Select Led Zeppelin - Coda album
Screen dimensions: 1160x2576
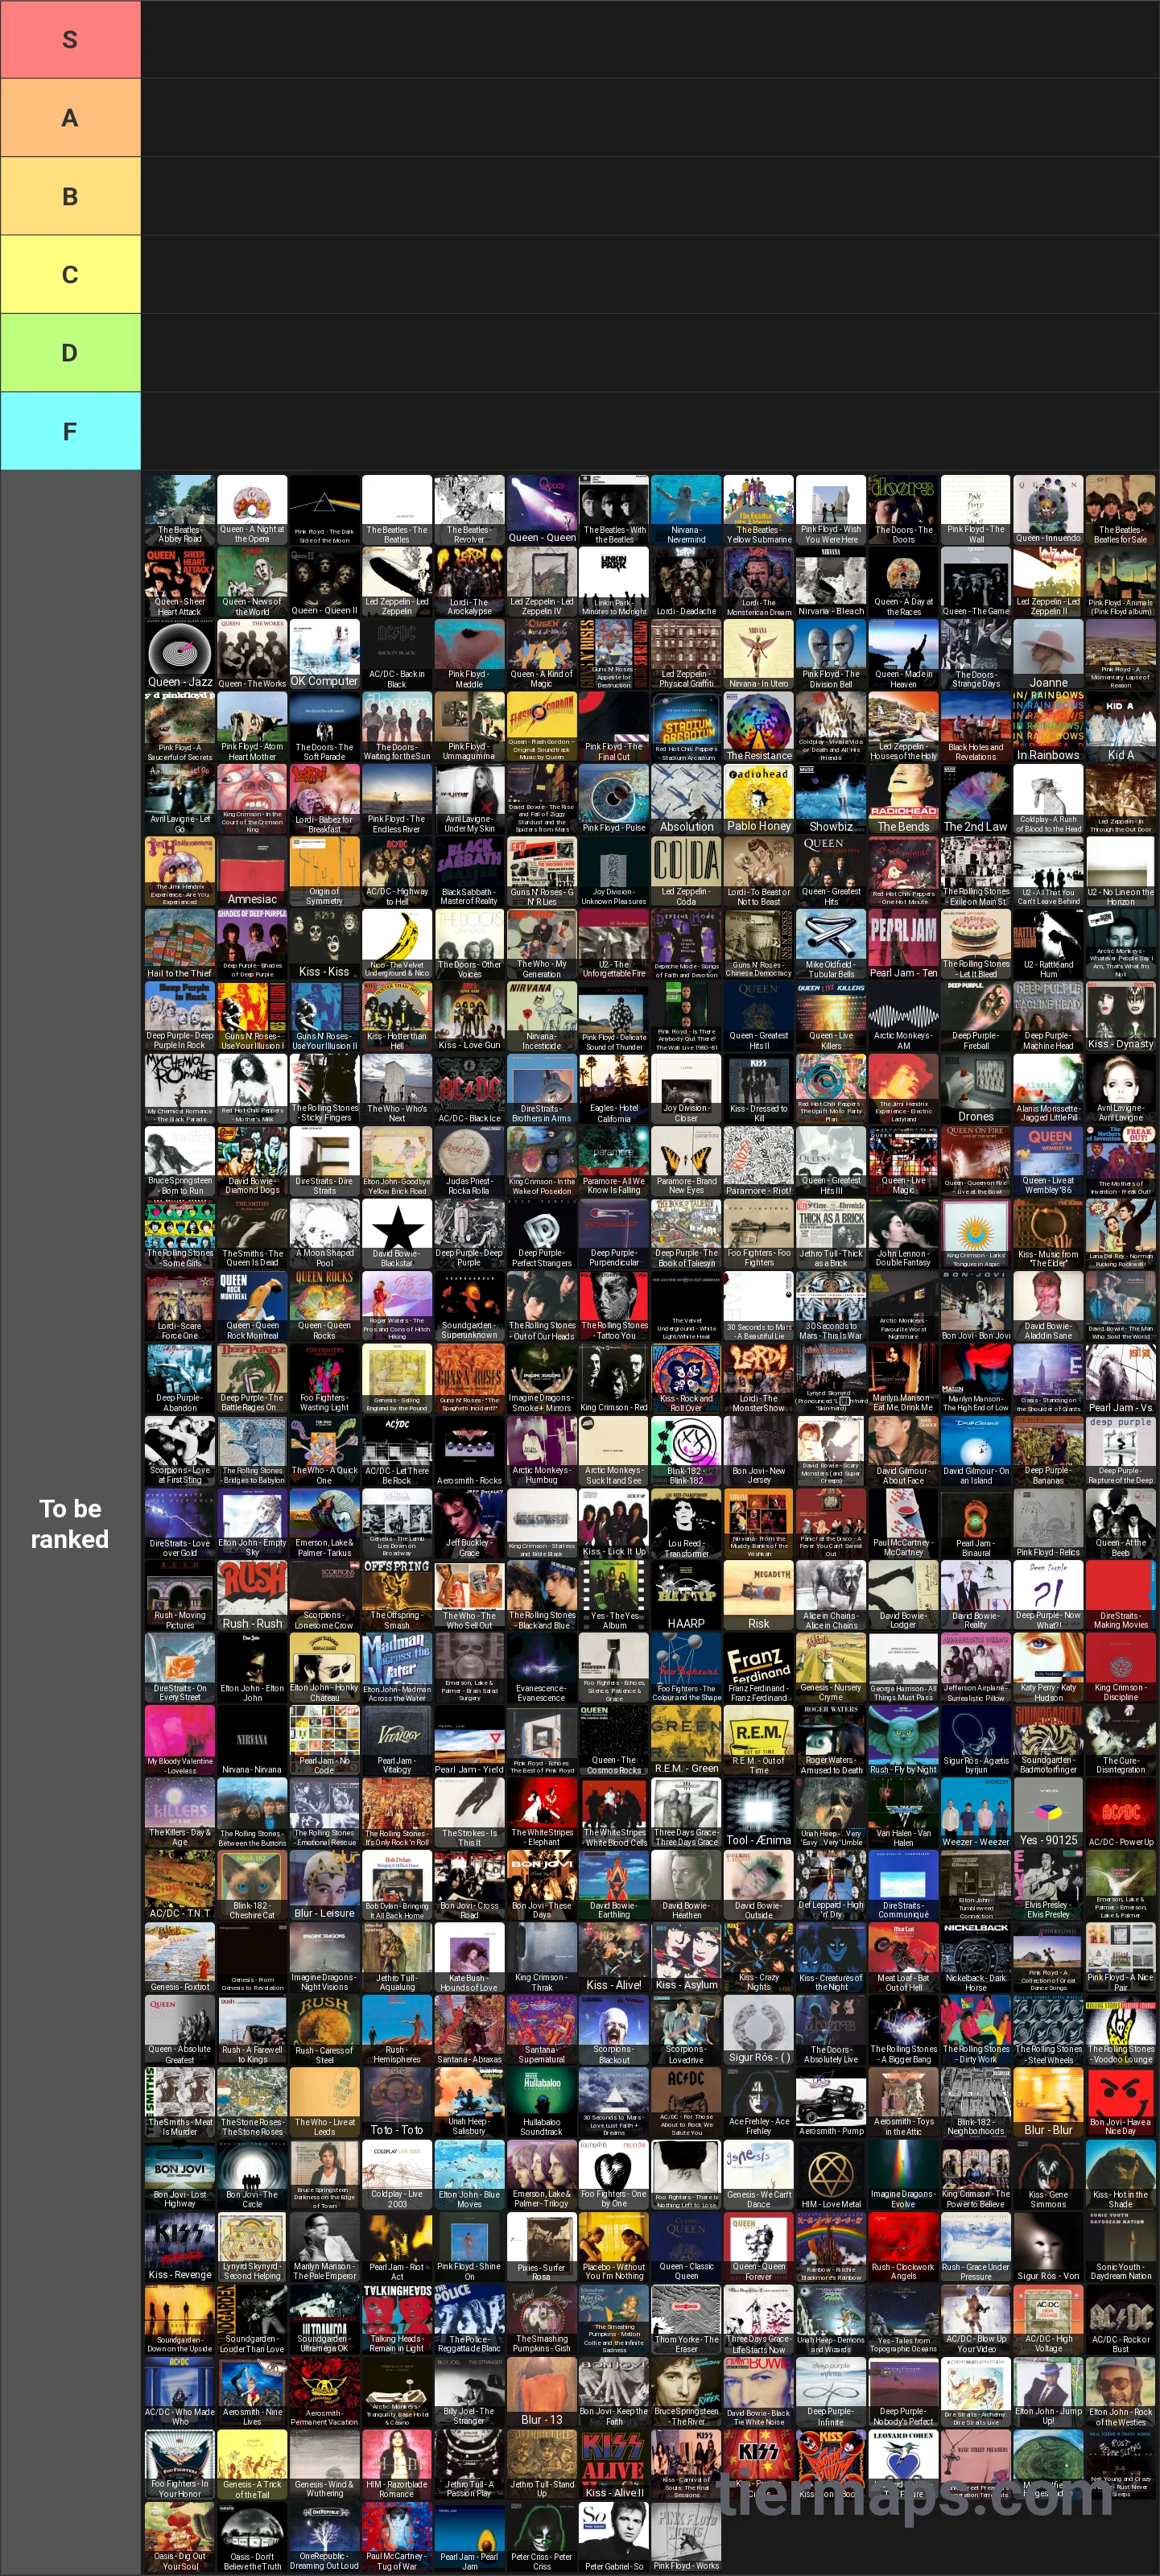[x=686, y=872]
